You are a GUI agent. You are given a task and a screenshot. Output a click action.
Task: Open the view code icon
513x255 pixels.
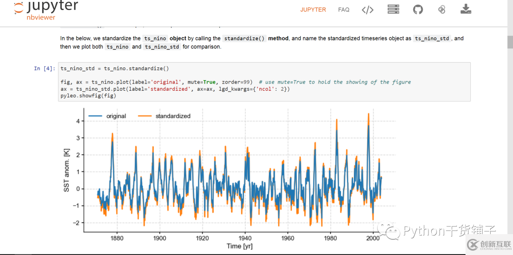367,10
